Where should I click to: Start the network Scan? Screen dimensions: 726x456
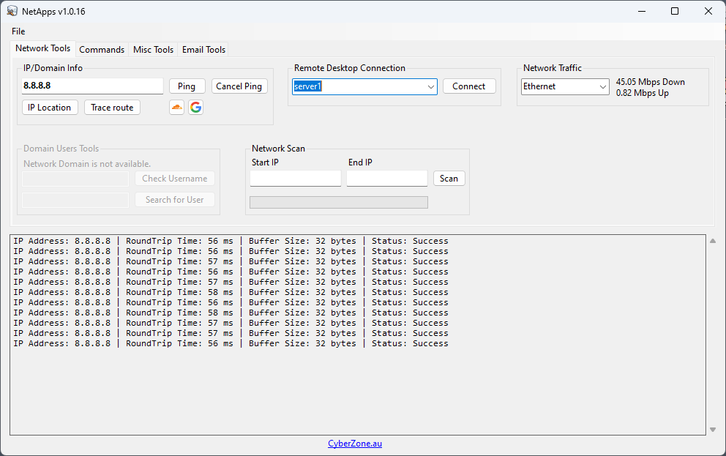(x=449, y=179)
